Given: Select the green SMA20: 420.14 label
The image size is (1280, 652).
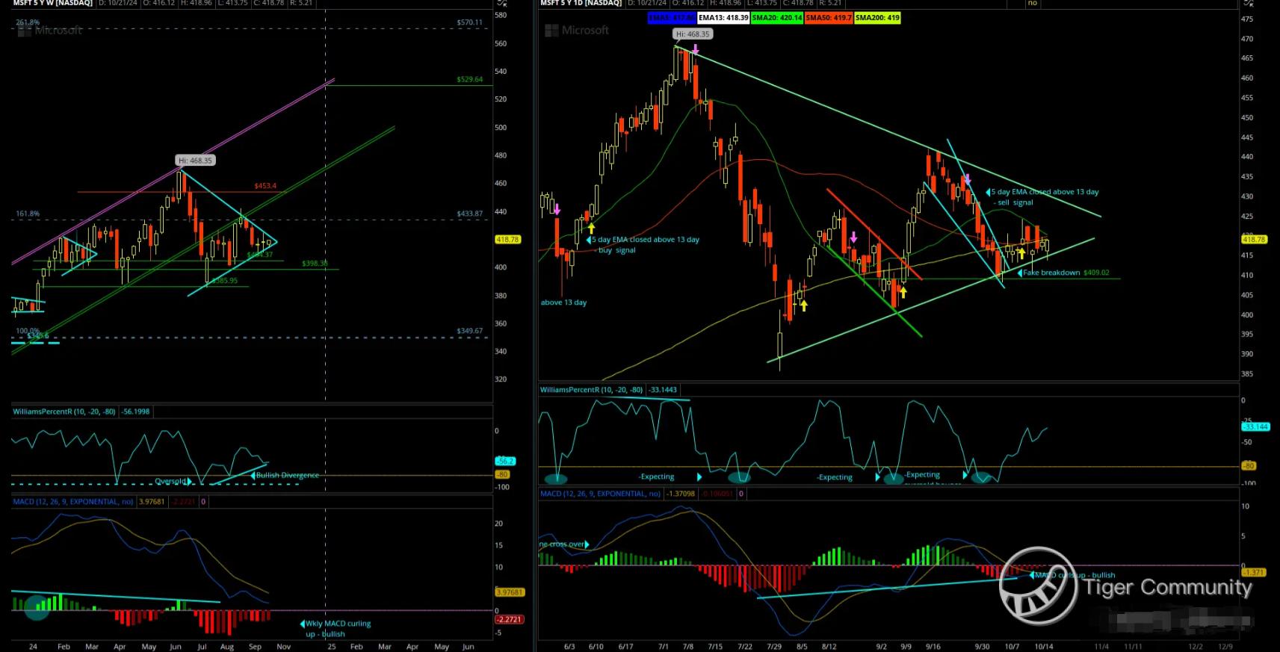Looking at the screenshot, I should pyautogui.click(x=777, y=18).
